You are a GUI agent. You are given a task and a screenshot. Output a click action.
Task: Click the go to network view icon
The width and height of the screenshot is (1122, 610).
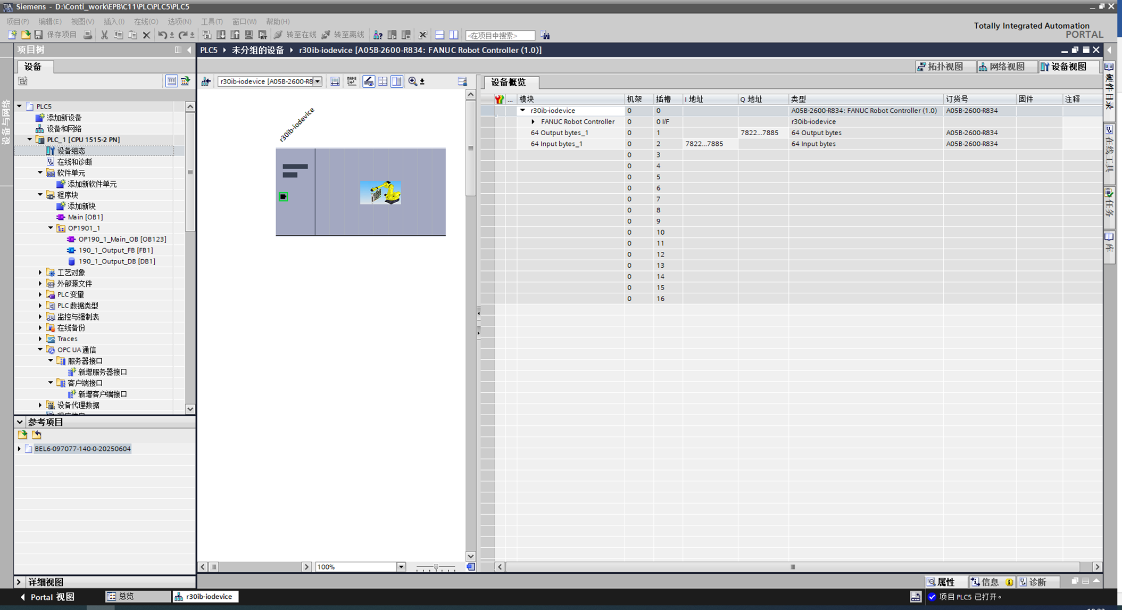click(206, 81)
